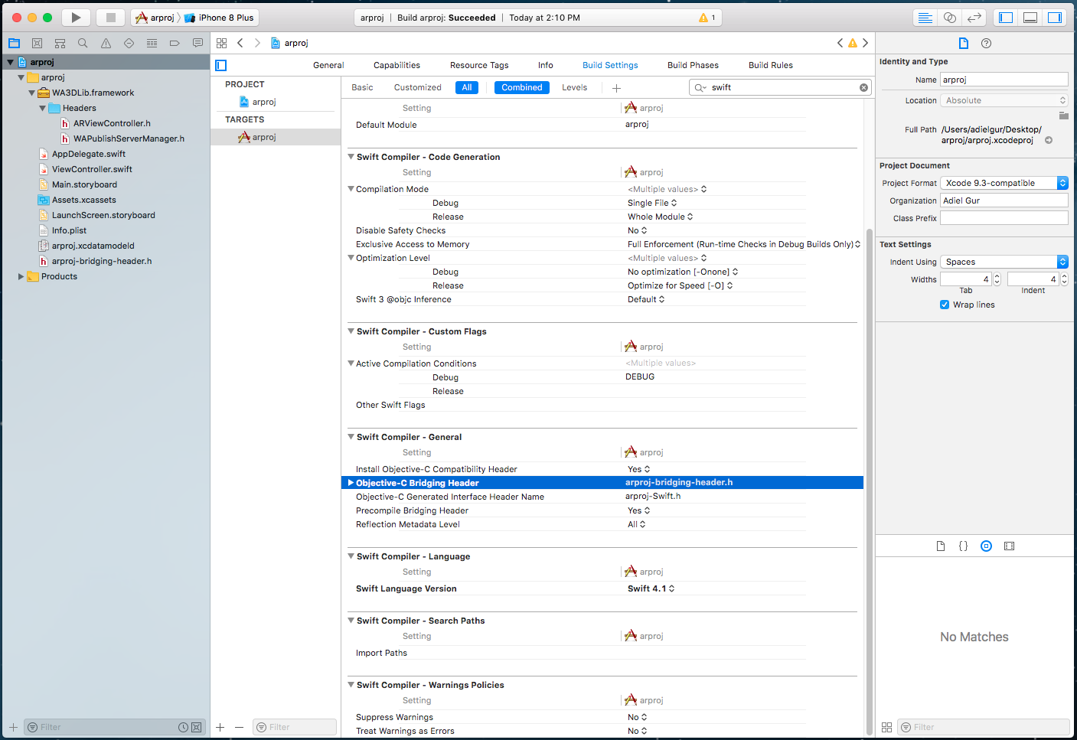1077x740 pixels.
Task: Open the Object library
Action: pyautogui.click(x=987, y=546)
